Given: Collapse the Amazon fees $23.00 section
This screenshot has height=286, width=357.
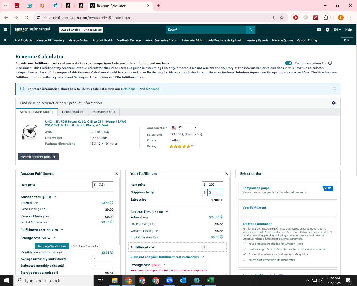Looking at the screenshot, I should coord(167,211).
